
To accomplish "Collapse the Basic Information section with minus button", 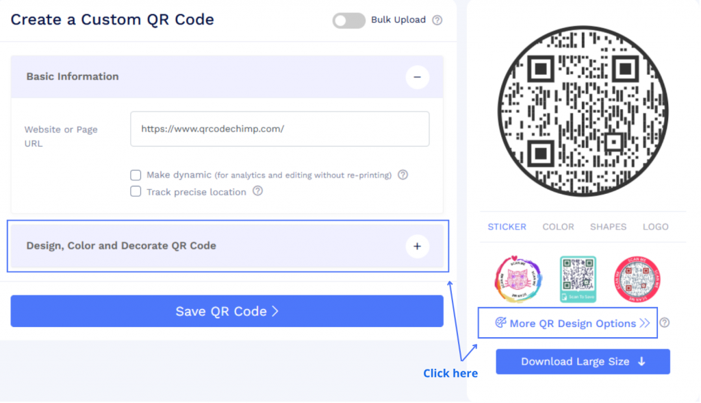I will 417,77.
